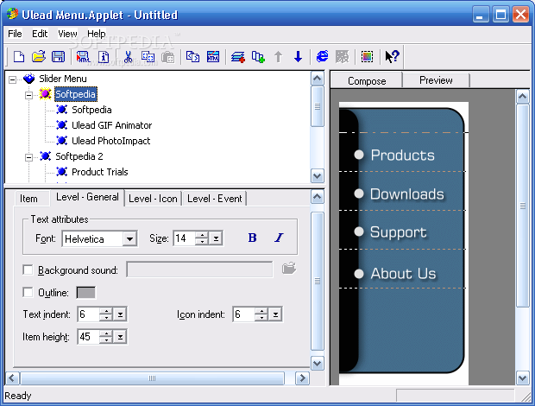Select Ulead PhotoImpact tree item

point(111,141)
